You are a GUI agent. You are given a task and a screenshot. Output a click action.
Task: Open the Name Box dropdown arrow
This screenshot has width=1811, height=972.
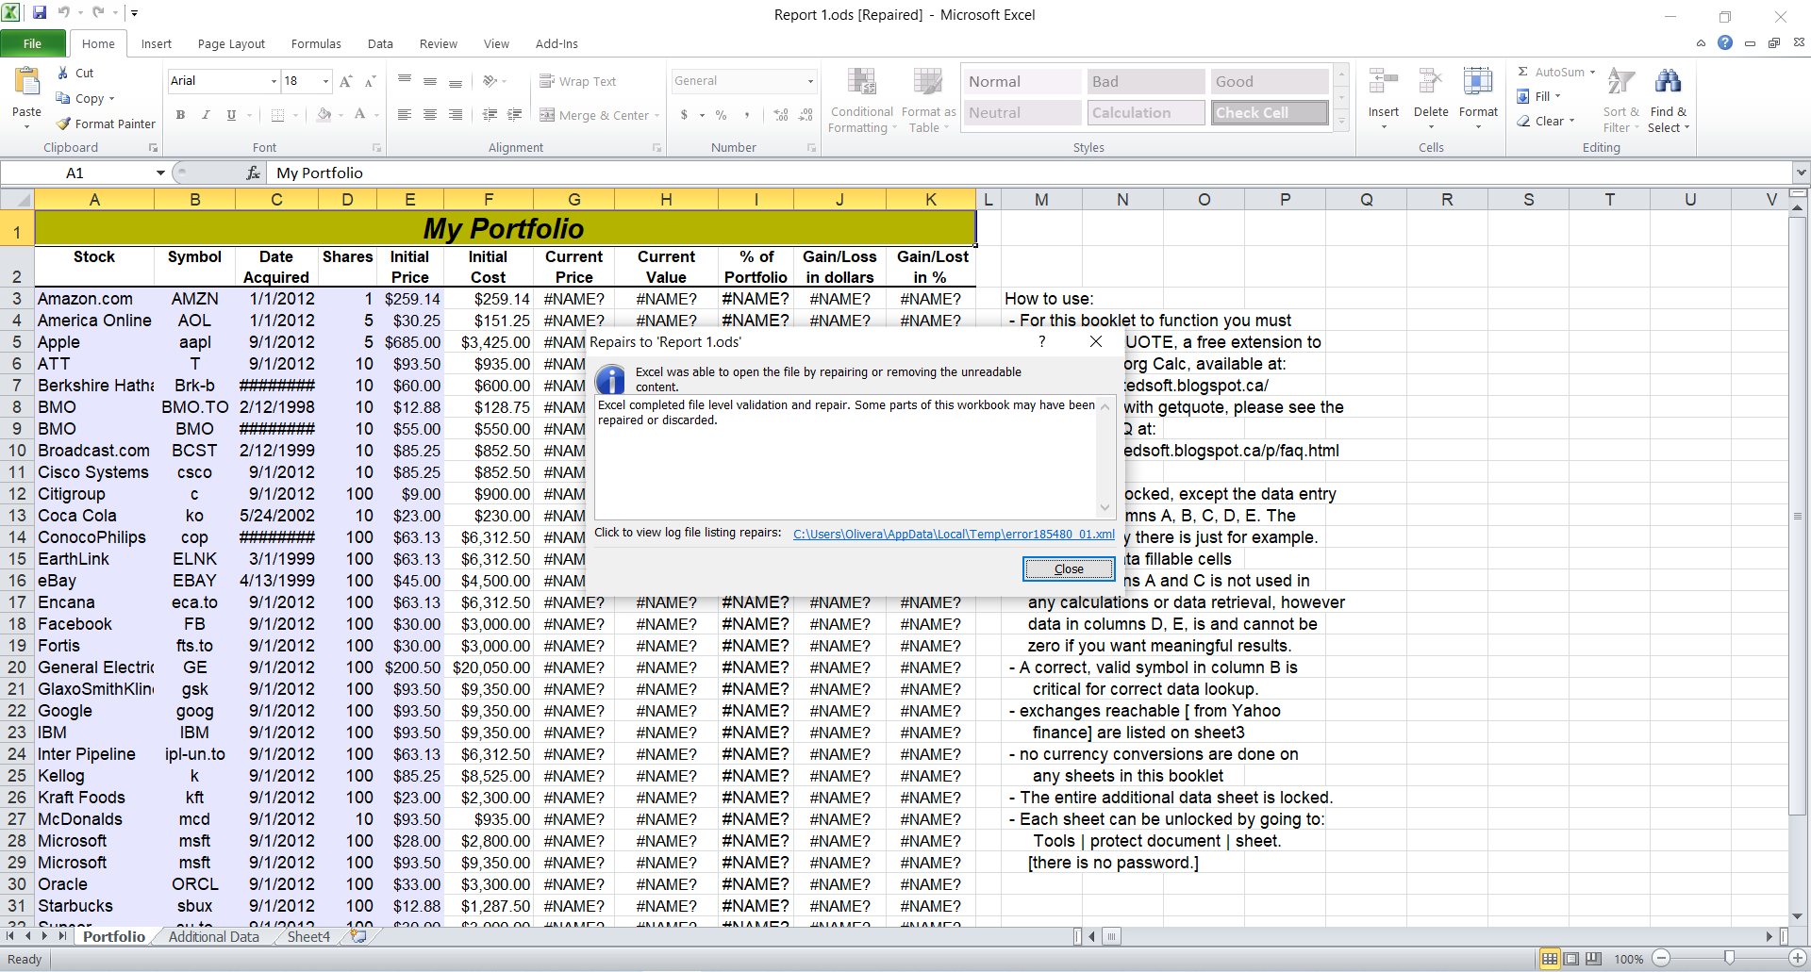[160, 173]
